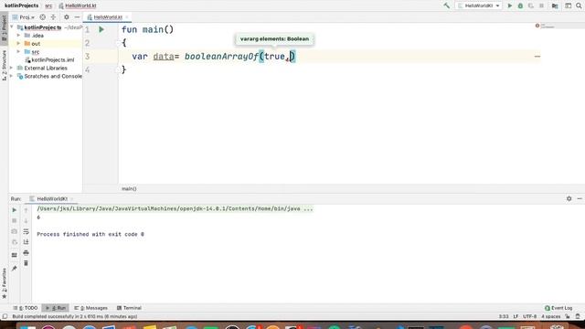Click booleanArrayOf function call in editor
The height and width of the screenshot is (329, 585).
[221, 57]
